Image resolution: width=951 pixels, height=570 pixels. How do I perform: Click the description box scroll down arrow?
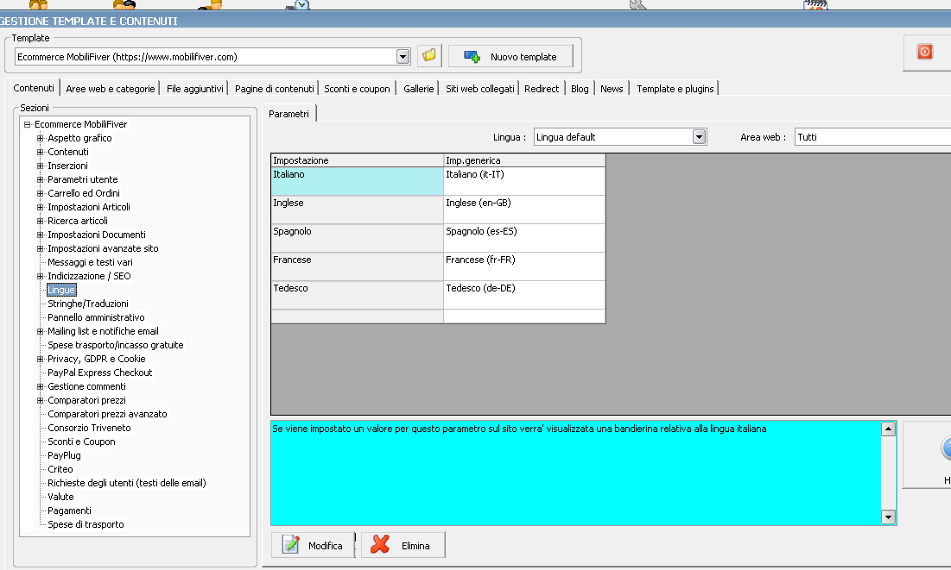[x=888, y=517]
